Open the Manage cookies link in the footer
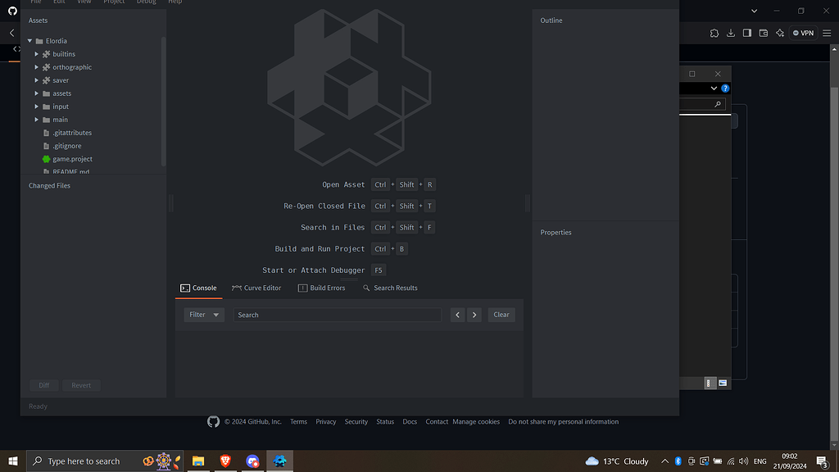This screenshot has width=839, height=472. pyautogui.click(x=475, y=421)
